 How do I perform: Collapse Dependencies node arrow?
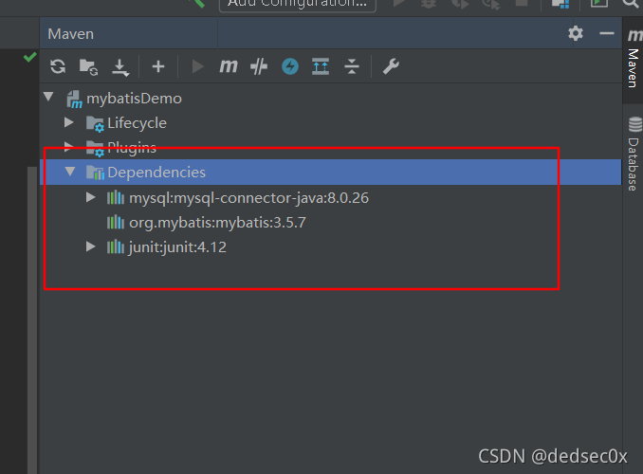point(70,172)
